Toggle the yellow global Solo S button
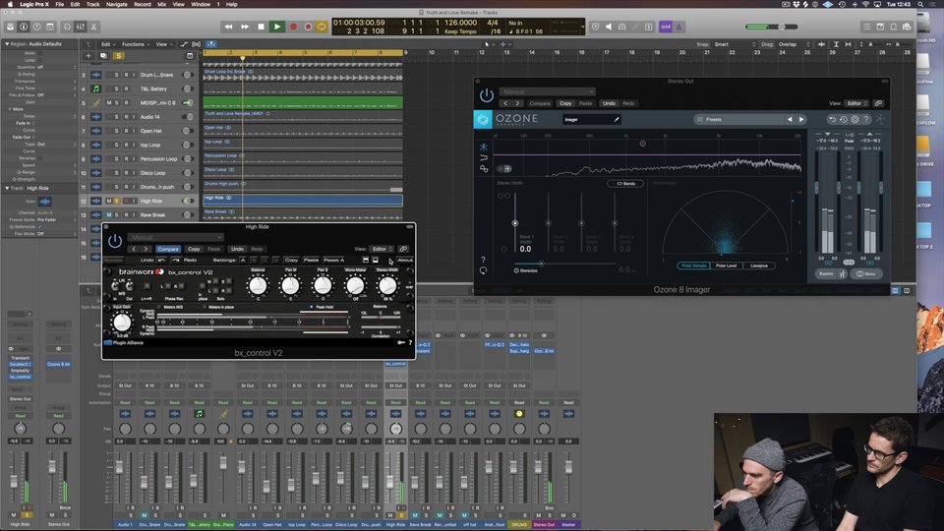The image size is (944, 531). pyautogui.click(x=119, y=56)
